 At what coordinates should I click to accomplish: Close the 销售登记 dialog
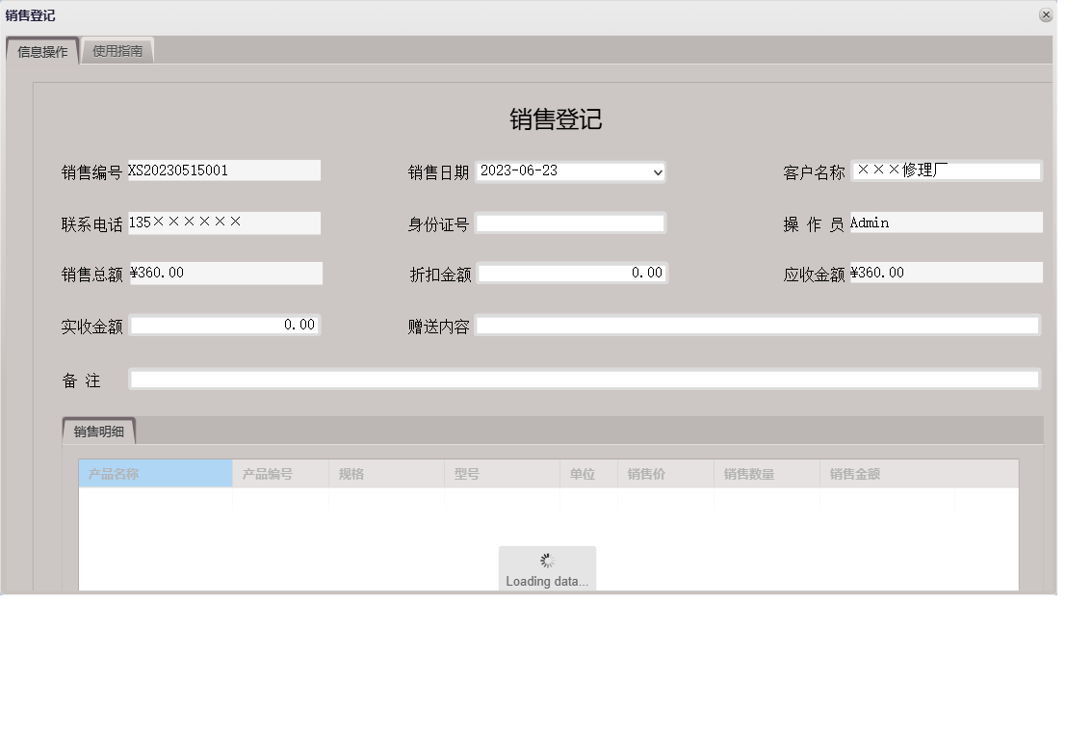1045,14
